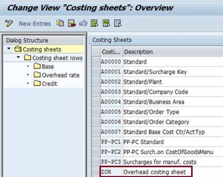Click the Undo Change toolbar icon

(83, 23)
